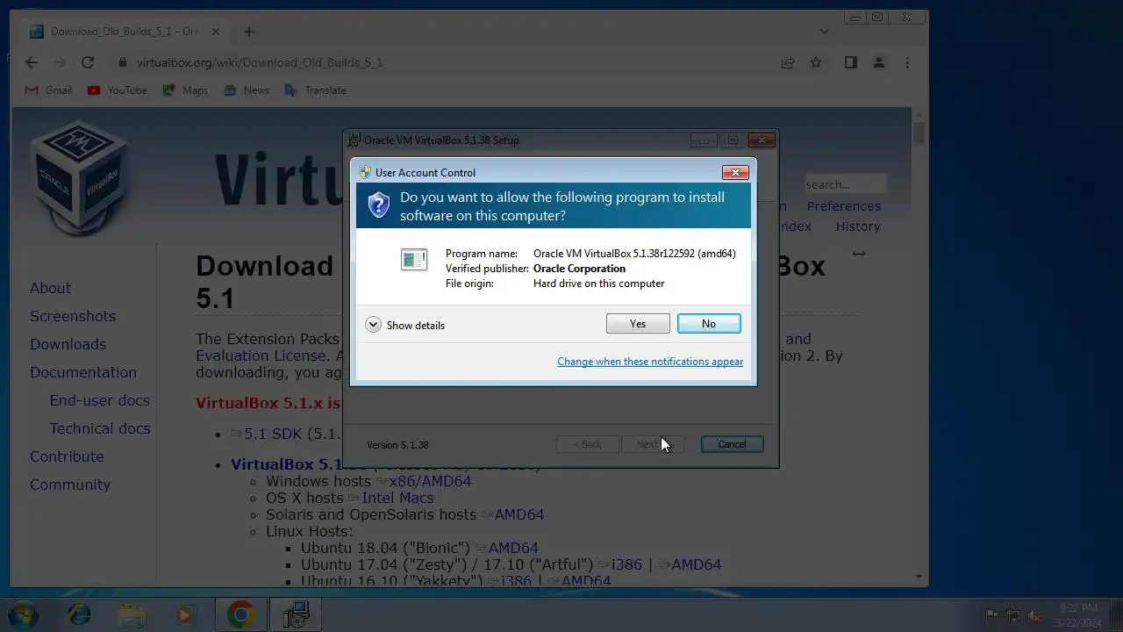Screen dimensions: 1123x632
Task: Open Downloads in the site sidebar
Action: [x=68, y=344]
